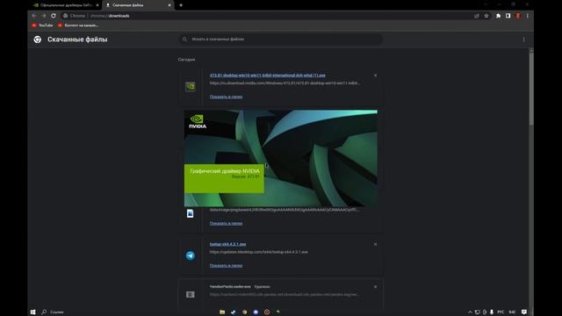Open the 472.81 desktop win10 driver exe link
This screenshot has height=316, width=562.
click(267, 75)
